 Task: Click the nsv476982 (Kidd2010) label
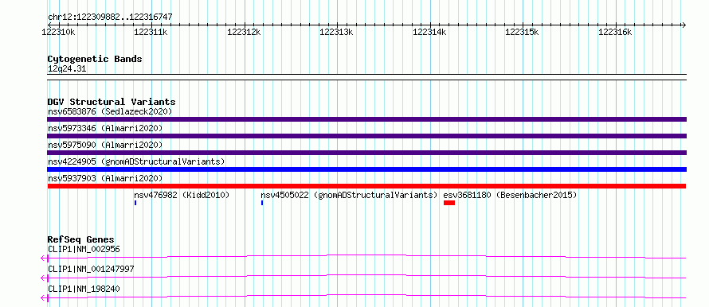click(x=182, y=195)
